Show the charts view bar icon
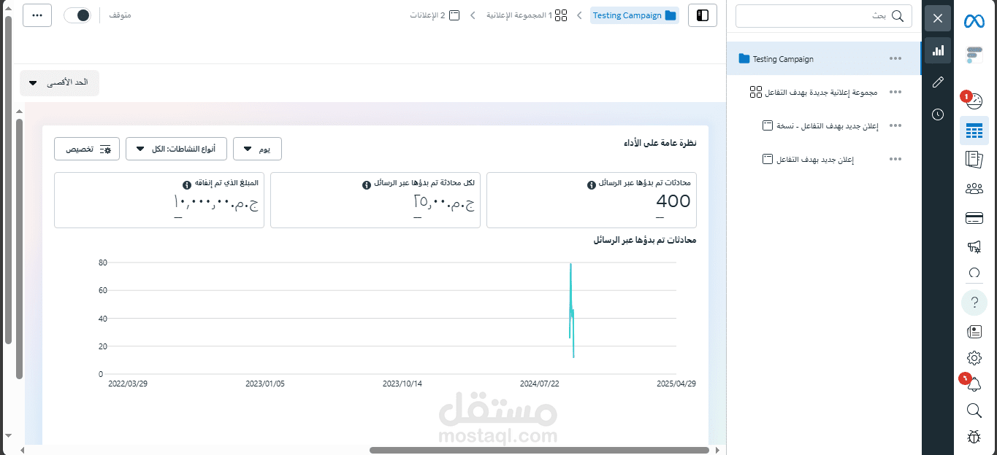 click(x=938, y=50)
